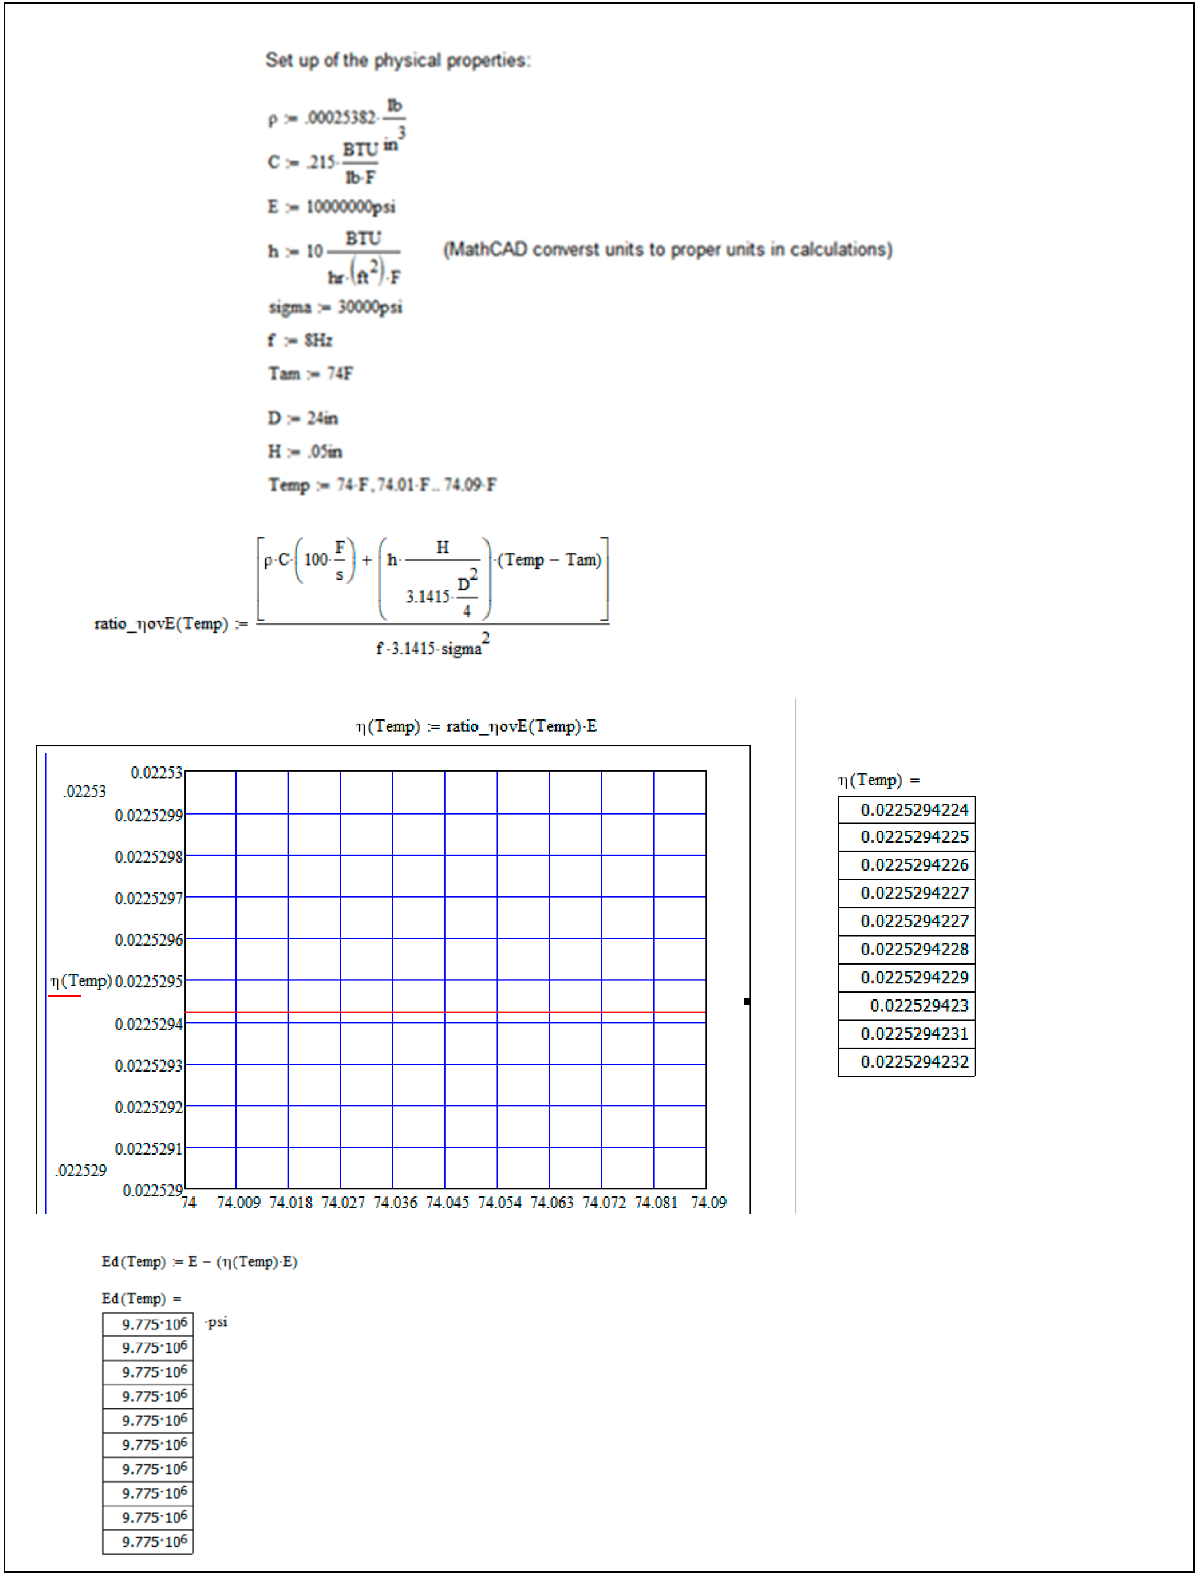Click the η(Temp) := ratio_ηovE(Temp)·E definition
The height and width of the screenshot is (1578, 1200).
click(476, 727)
